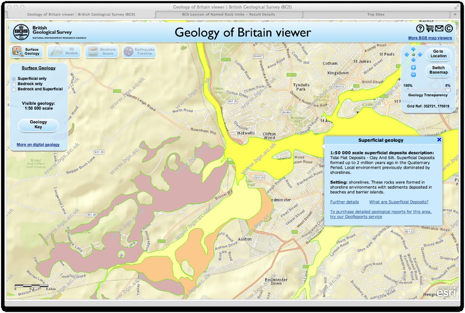Click the Clifton Wood map label
Image resolution: width=465 pixels, height=313 pixels.
click(x=269, y=136)
